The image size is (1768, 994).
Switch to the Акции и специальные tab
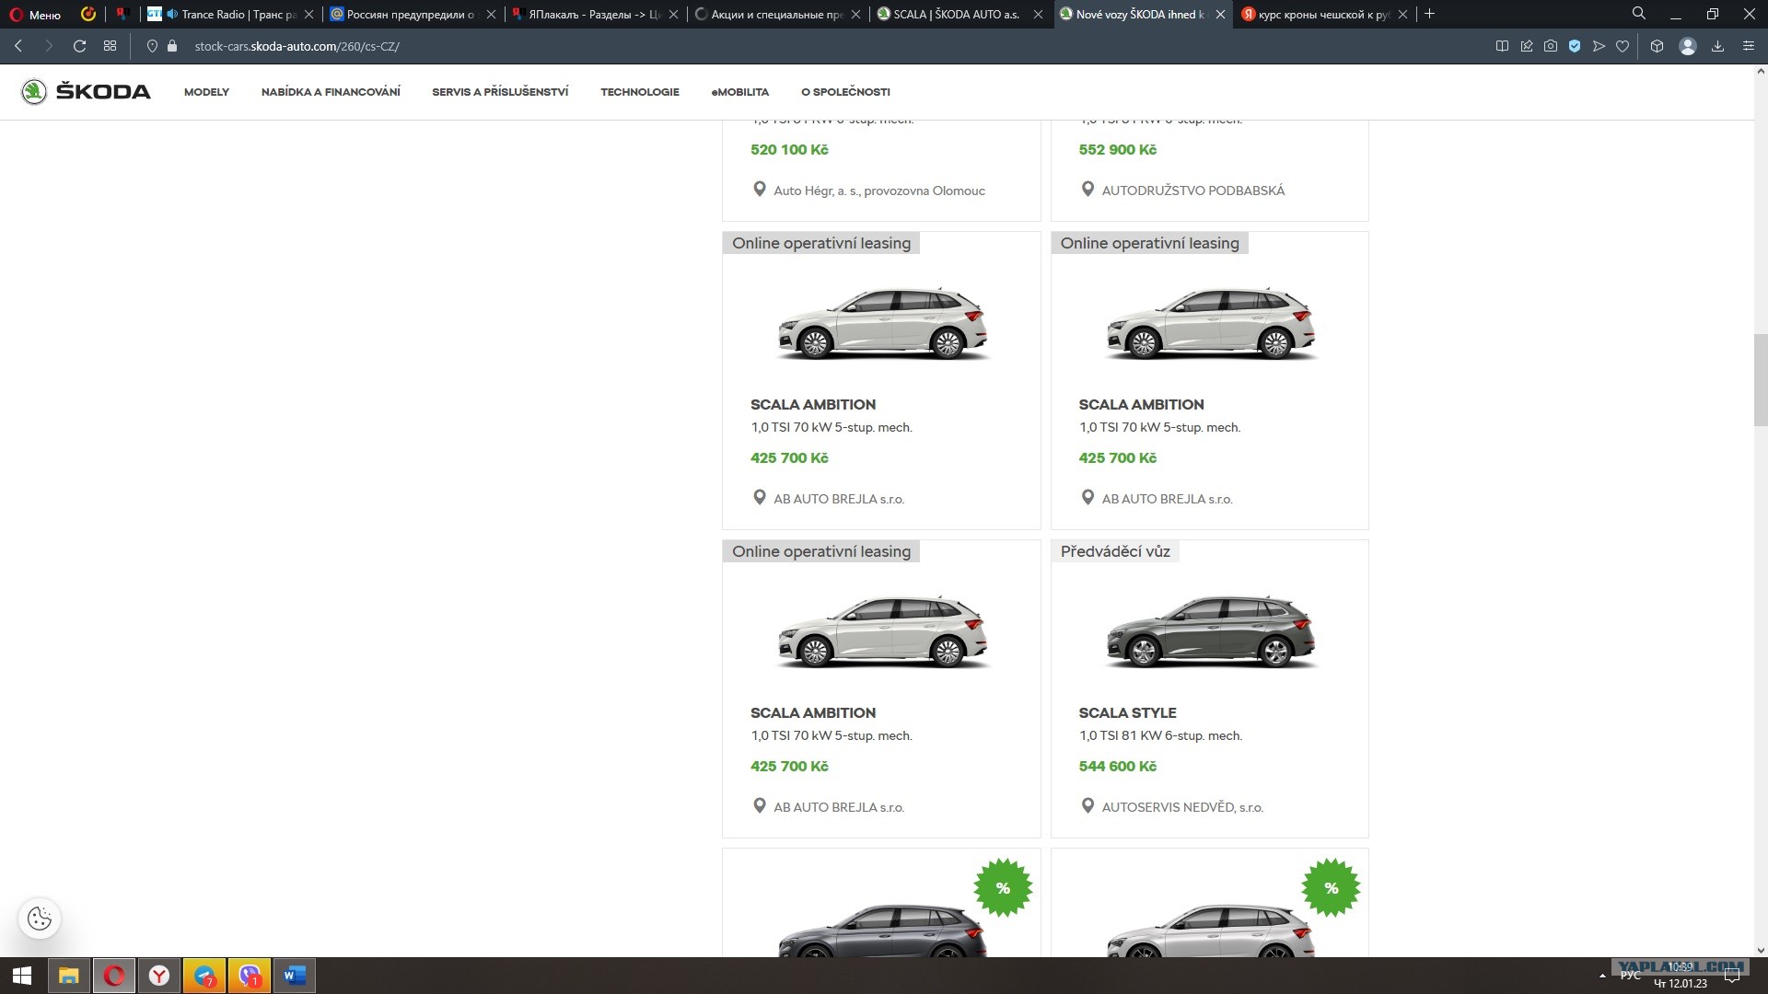777,14
